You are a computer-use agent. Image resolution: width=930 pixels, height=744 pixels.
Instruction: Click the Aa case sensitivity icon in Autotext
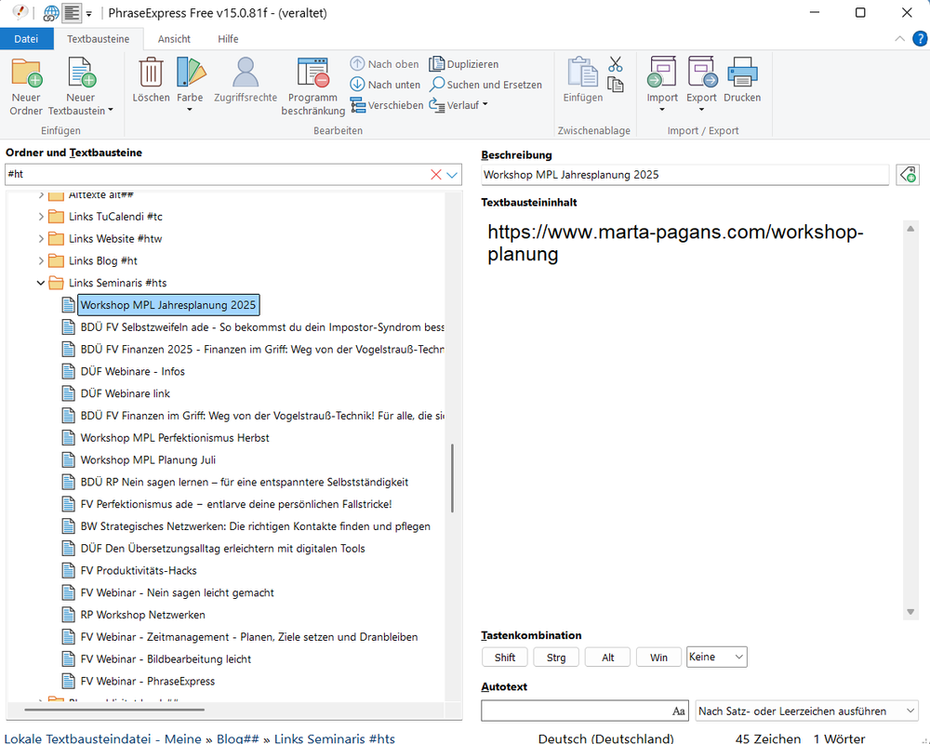tap(679, 711)
